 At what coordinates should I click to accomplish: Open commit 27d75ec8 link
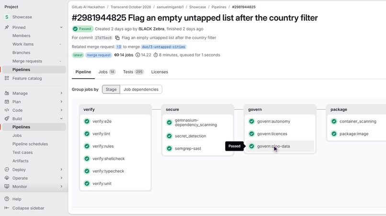[103, 38]
